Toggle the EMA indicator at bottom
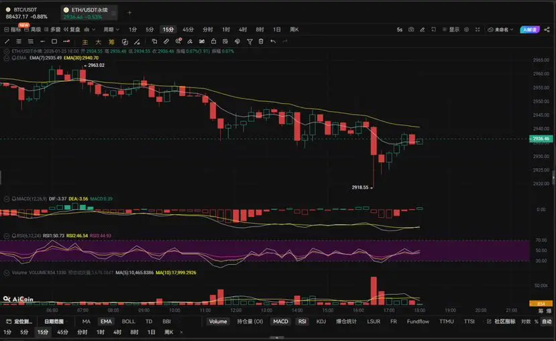 coord(106,322)
